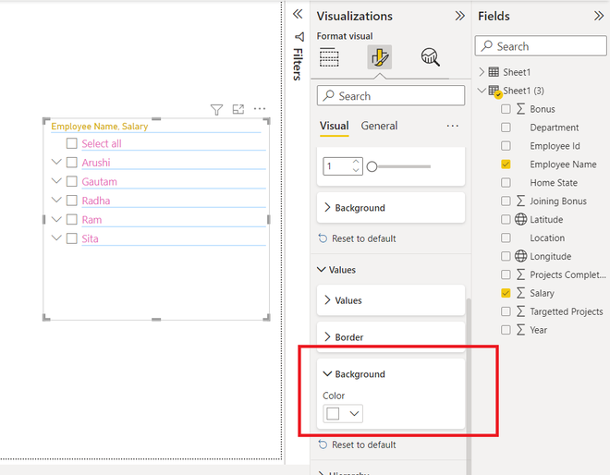This screenshot has width=610, height=475.
Task: Click the sigma icon beside Year
Action: (x=520, y=330)
